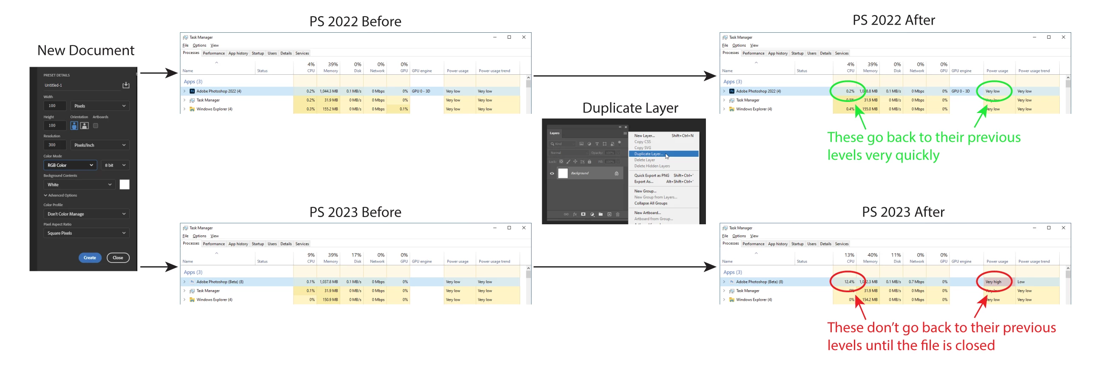1095x367 pixels.
Task: Click the delete layer trash icon
Action: coord(617,215)
